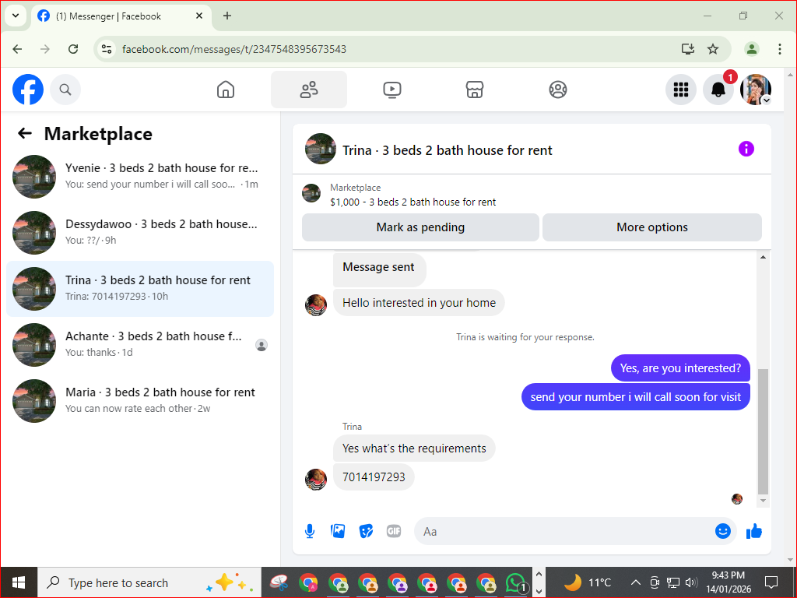Screen dimensions: 797x598
Task: Select the Messenger | Facebook tab
Action: [121, 16]
